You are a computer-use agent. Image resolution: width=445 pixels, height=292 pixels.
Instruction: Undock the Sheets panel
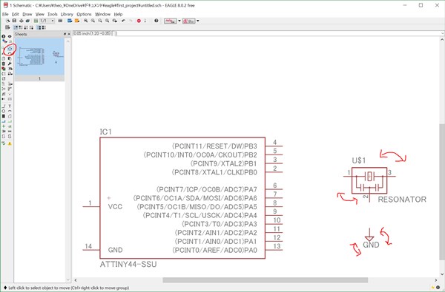pos(65,34)
